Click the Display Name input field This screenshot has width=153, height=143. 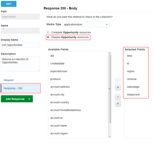20,45
